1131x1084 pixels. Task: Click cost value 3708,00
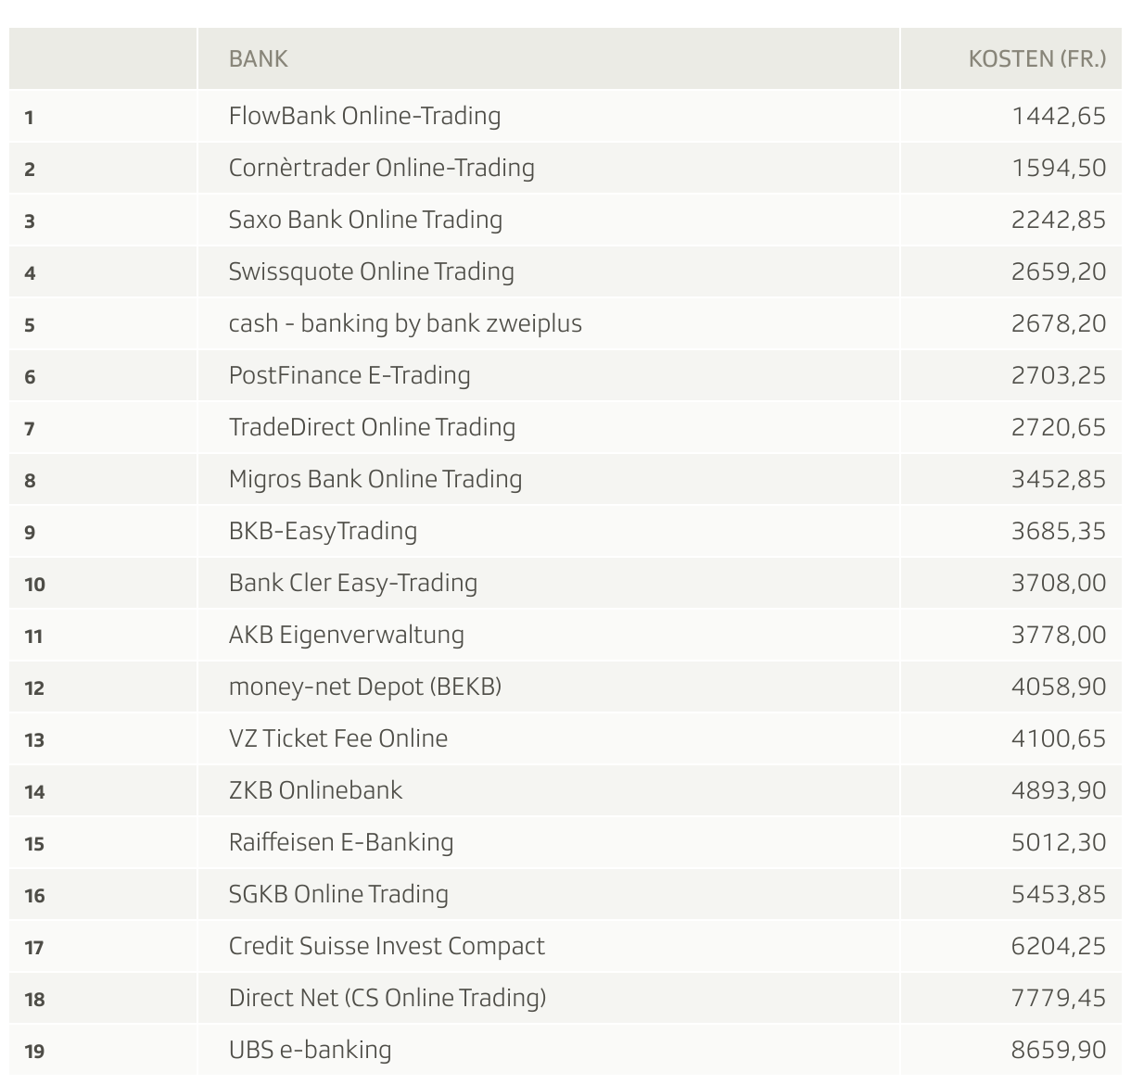[1059, 583]
